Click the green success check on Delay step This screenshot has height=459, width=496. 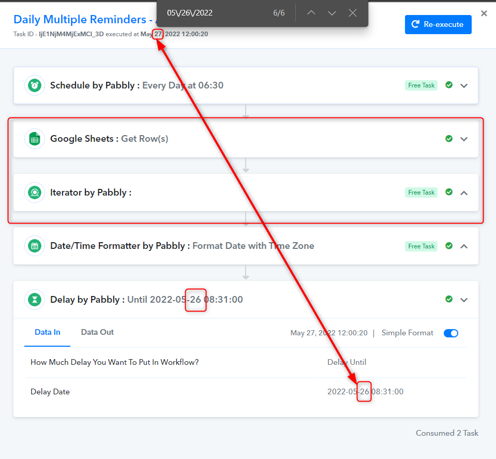pos(449,299)
